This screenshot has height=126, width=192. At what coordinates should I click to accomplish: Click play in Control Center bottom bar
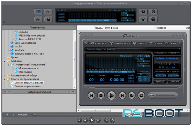(x=91, y=120)
